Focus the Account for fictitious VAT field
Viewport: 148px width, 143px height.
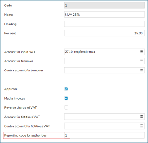click(x=104, y=117)
